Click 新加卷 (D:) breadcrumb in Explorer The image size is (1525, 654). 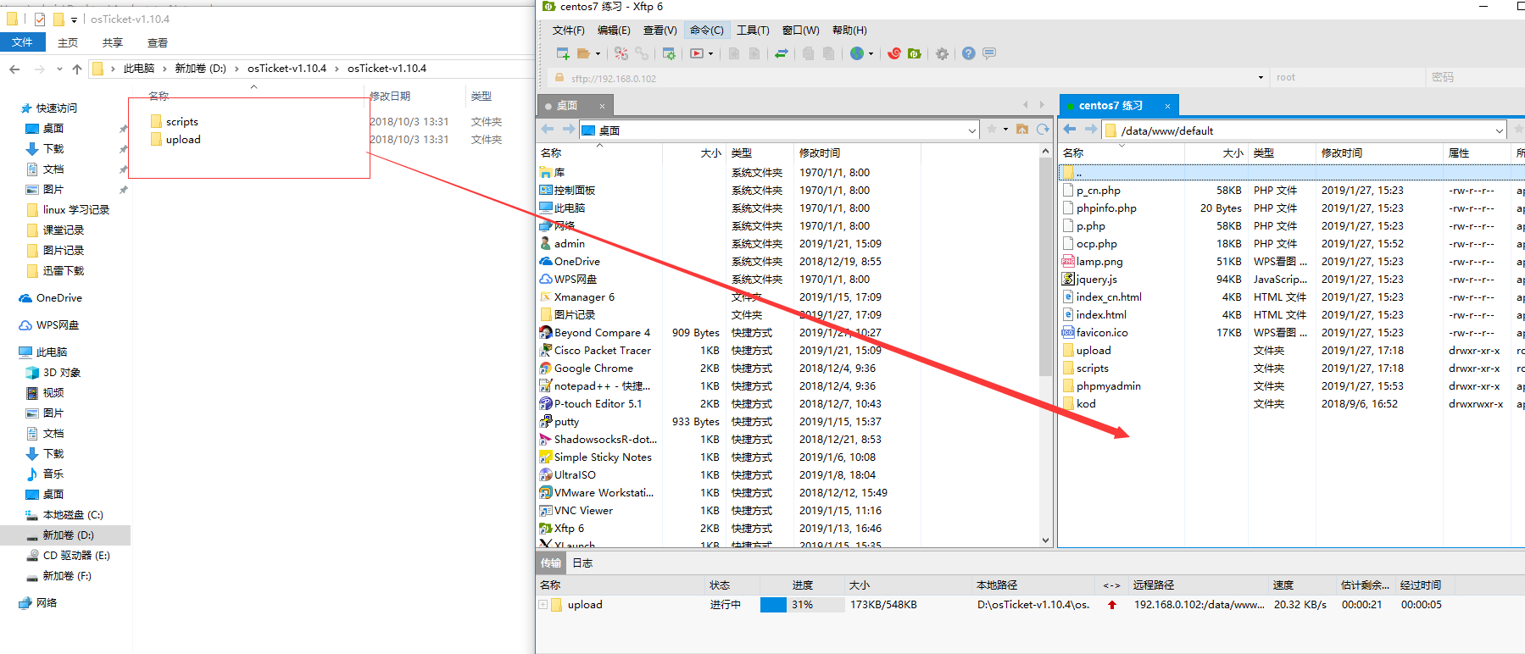(x=200, y=69)
